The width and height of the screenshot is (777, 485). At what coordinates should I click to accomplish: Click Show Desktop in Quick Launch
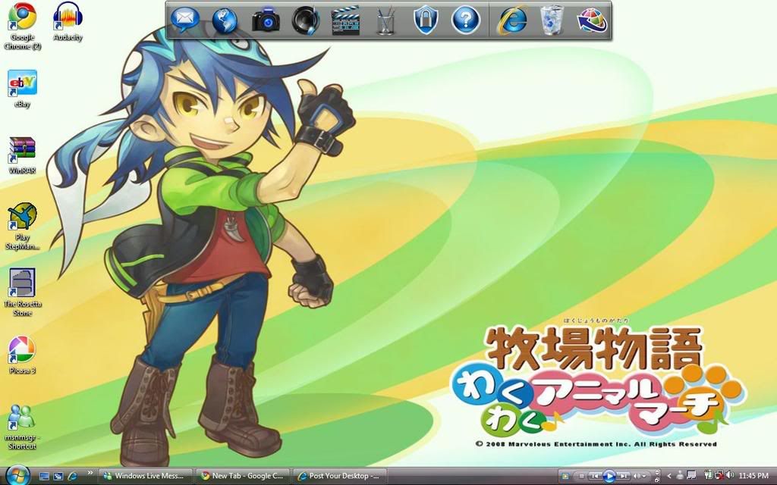[44, 476]
